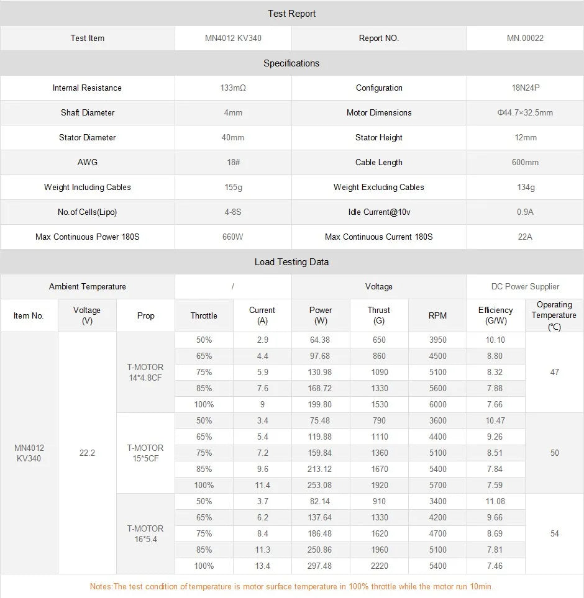Click the Max Continuous Power 660W cell

point(233,237)
